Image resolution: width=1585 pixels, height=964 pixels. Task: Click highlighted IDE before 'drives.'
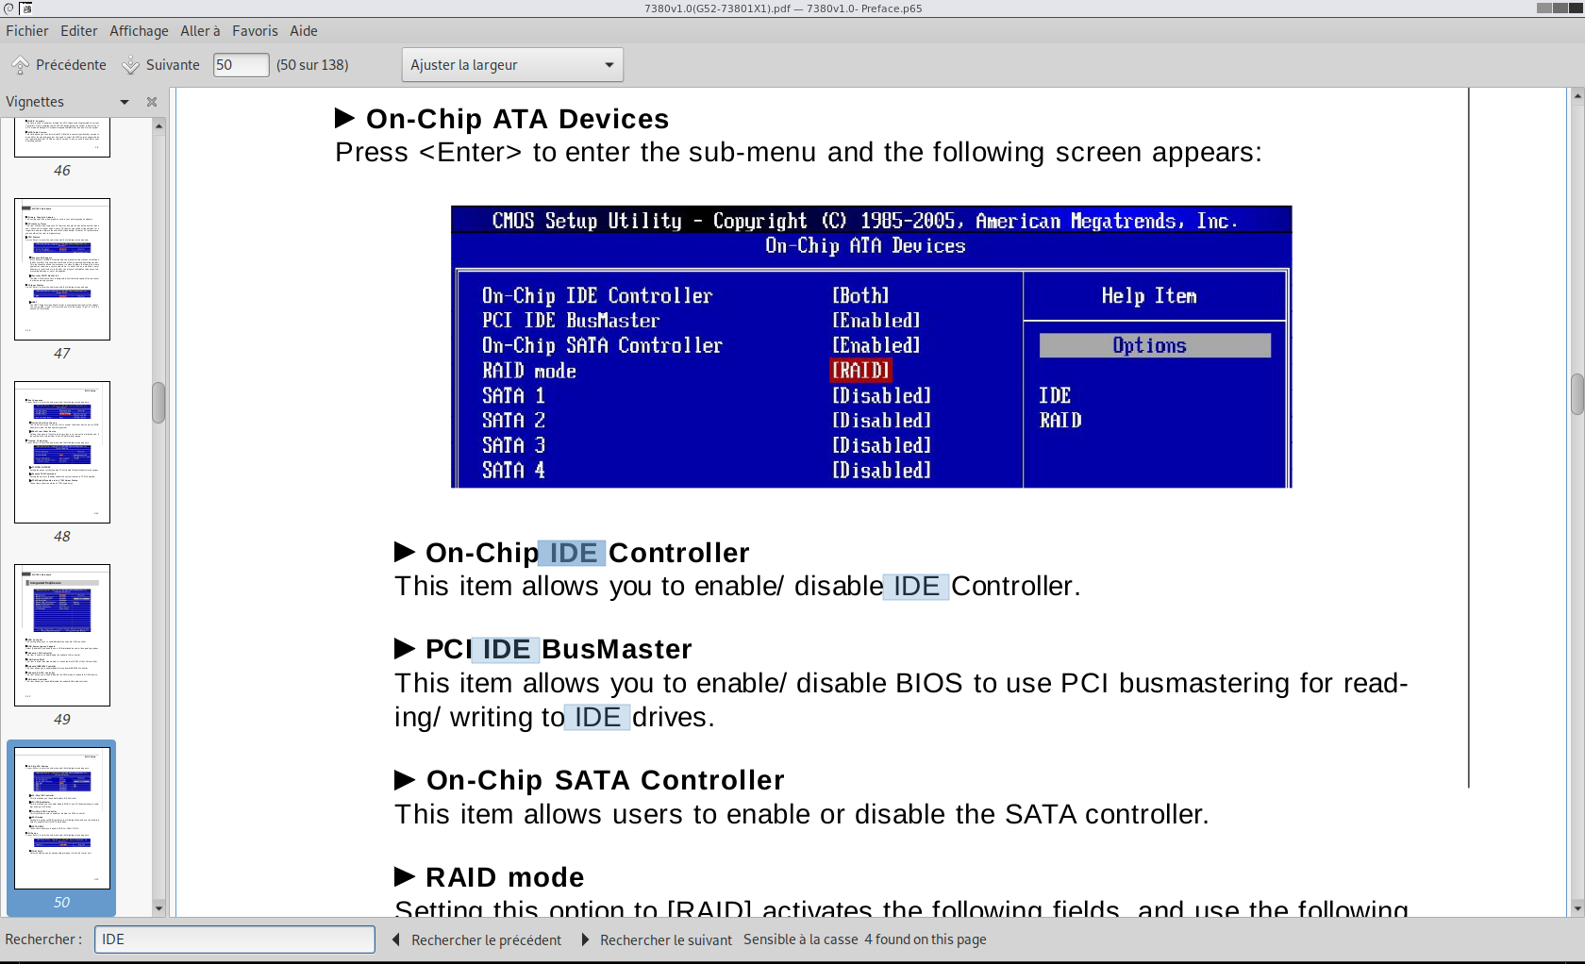tap(598, 717)
